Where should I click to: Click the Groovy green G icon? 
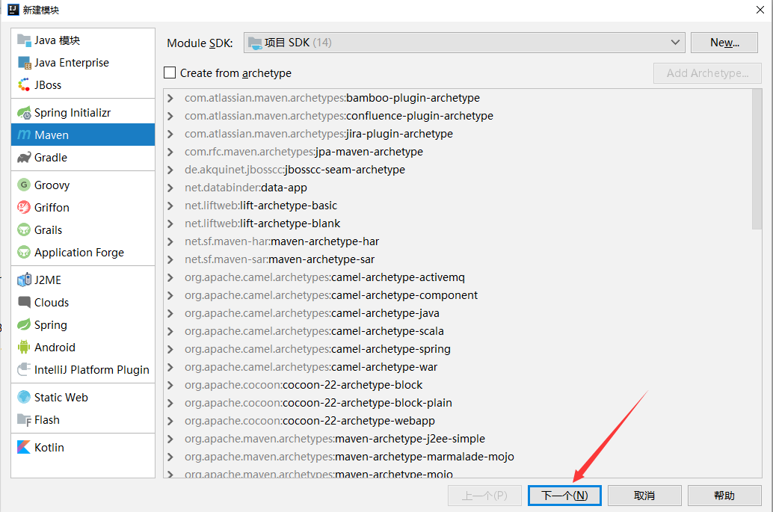24,185
